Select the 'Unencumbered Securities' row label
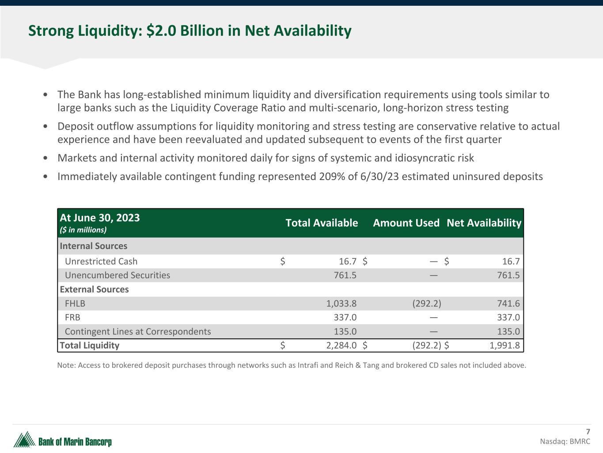 click(x=118, y=275)
